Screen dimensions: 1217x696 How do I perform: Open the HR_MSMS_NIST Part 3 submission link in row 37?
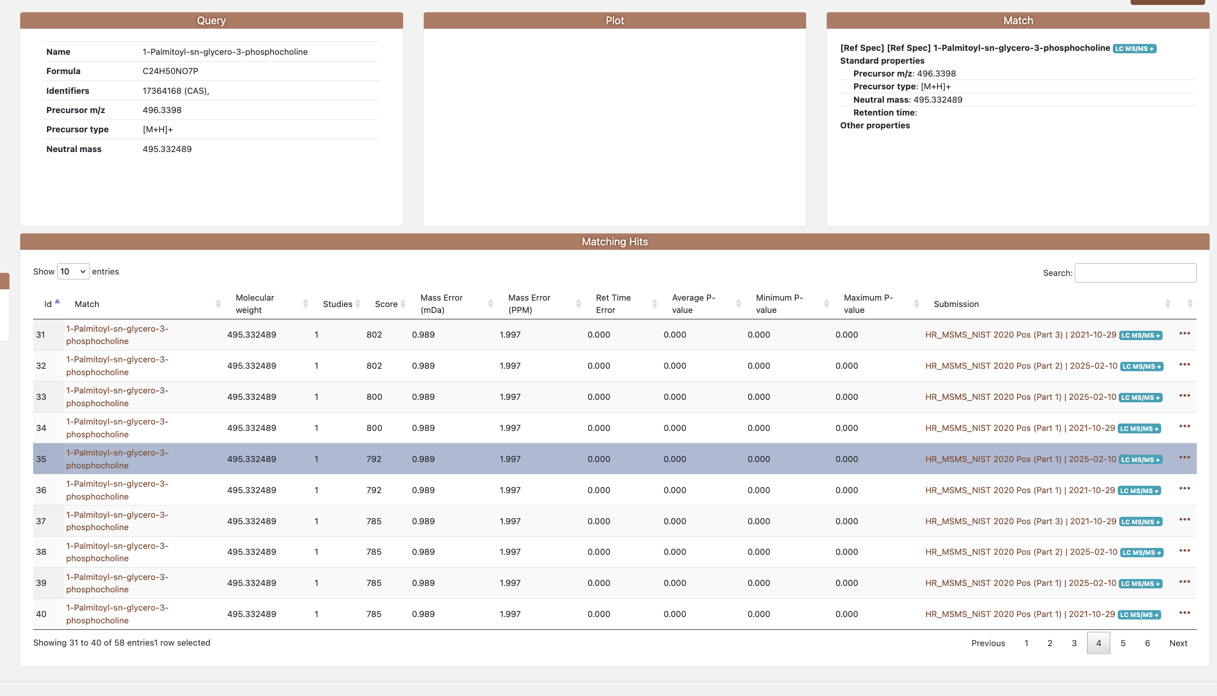coord(1020,521)
